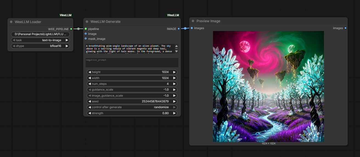Click the WEE_PIPELINE output socket

(x=71, y=29)
